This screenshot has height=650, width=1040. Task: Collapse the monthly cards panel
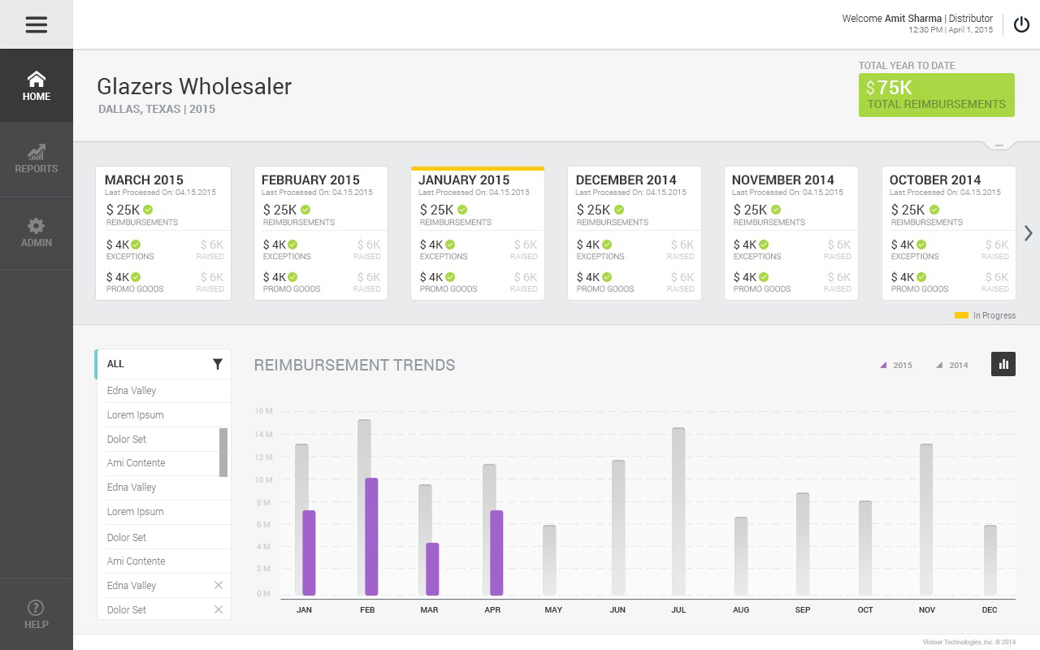point(999,145)
